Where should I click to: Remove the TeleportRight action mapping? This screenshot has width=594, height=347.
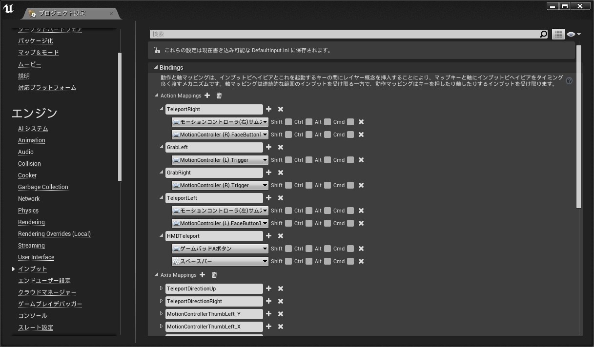point(281,109)
